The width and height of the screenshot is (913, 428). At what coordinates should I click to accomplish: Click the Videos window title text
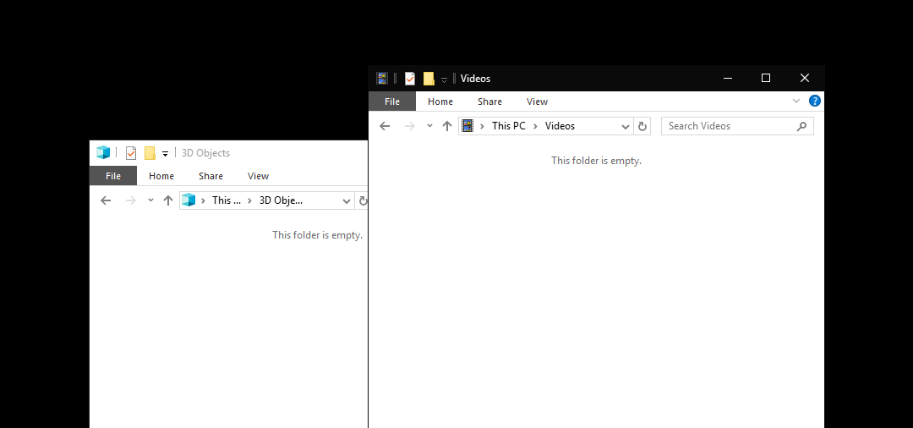475,79
